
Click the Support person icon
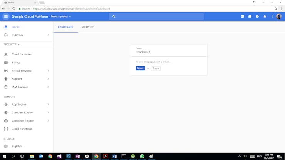click(x=6, y=79)
